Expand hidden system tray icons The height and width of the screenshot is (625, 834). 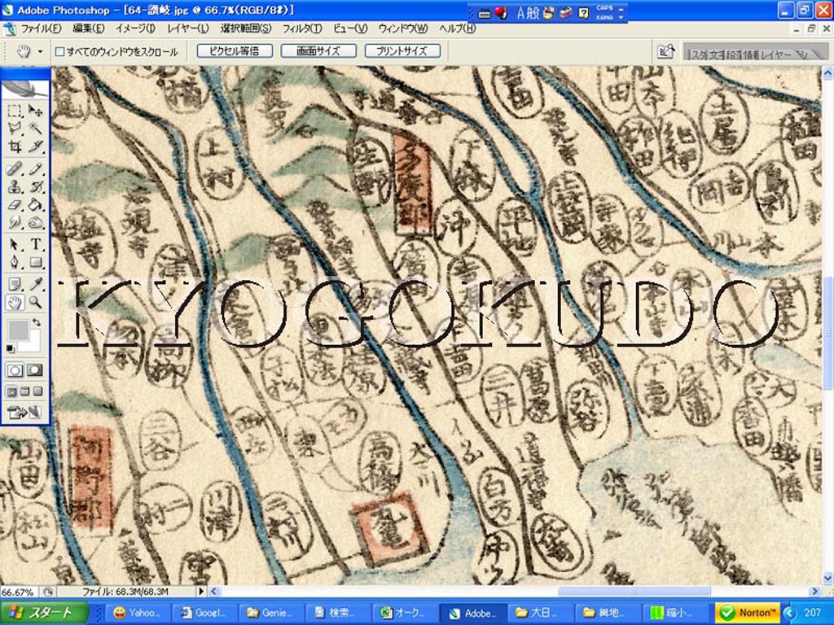coord(788,613)
